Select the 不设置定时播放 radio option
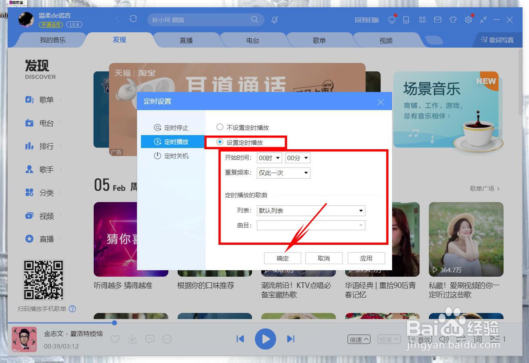 (220, 127)
